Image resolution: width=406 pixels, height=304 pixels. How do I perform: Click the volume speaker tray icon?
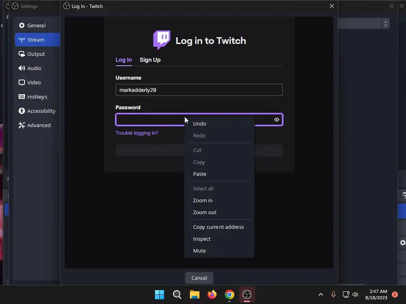click(355, 294)
